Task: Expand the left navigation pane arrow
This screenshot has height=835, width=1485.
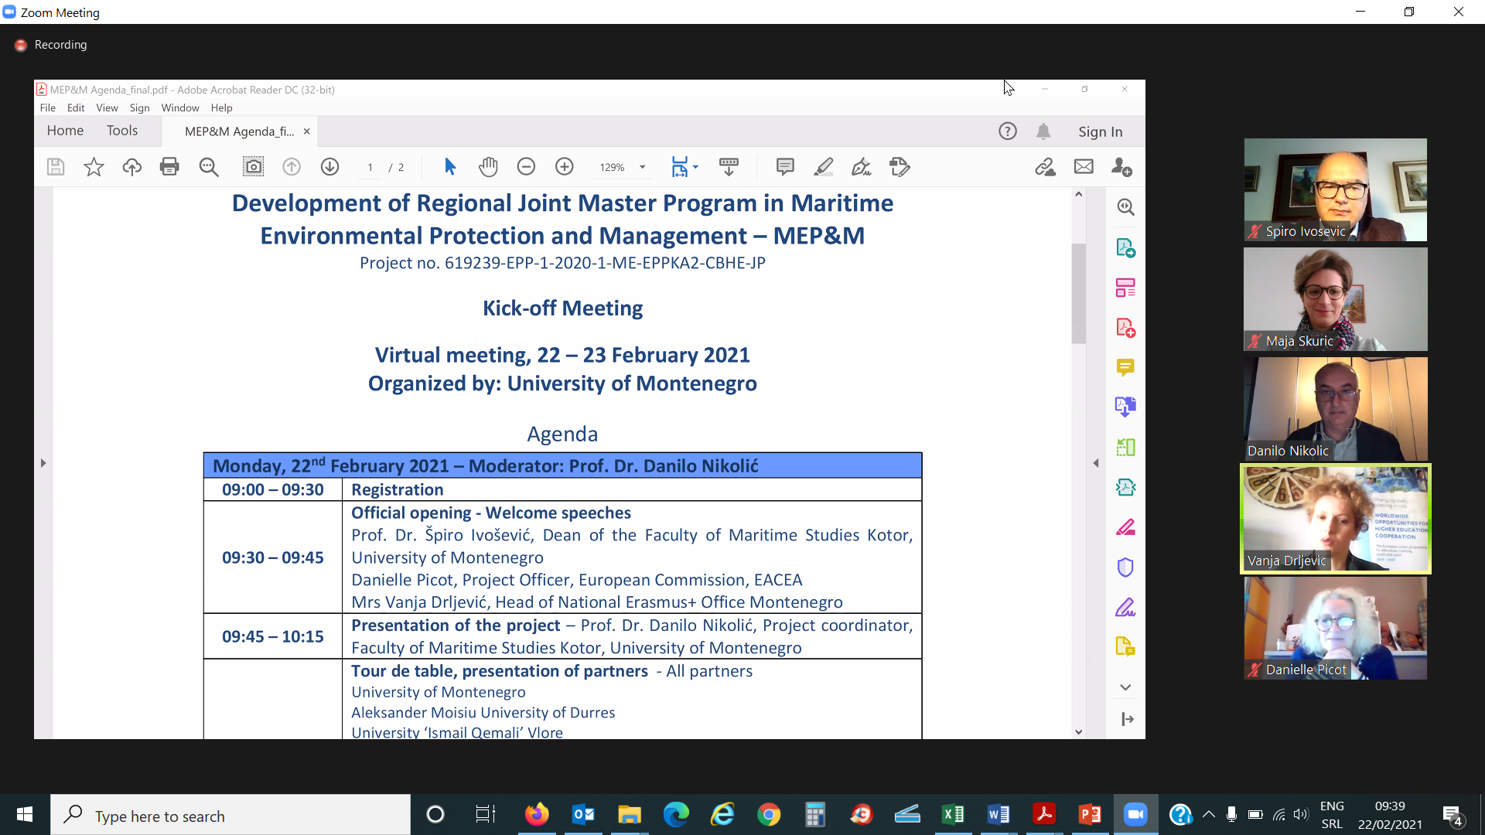Action: (43, 463)
